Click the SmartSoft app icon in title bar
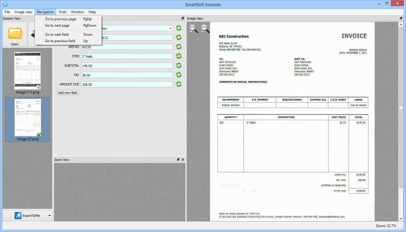Image resolution: width=406 pixels, height=232 pixels. point(5,4)
